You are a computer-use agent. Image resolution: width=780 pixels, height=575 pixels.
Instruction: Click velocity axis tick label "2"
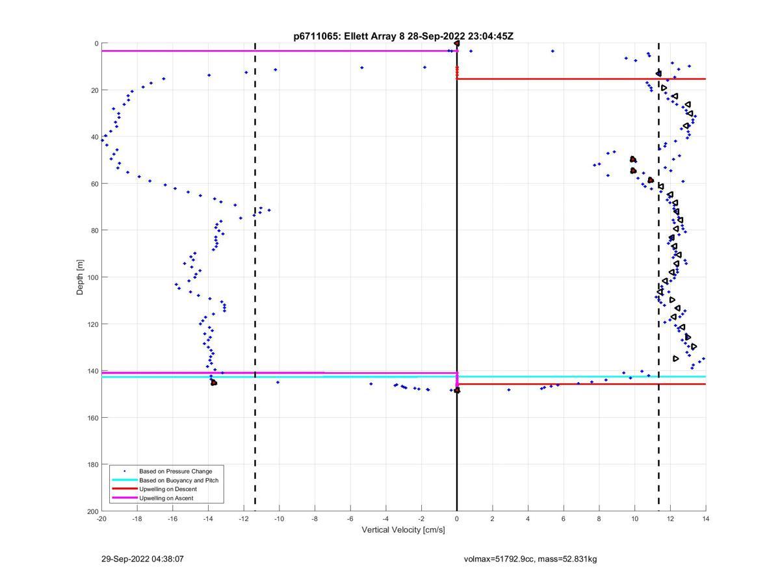pyautogui.click(x=493, y=518)
